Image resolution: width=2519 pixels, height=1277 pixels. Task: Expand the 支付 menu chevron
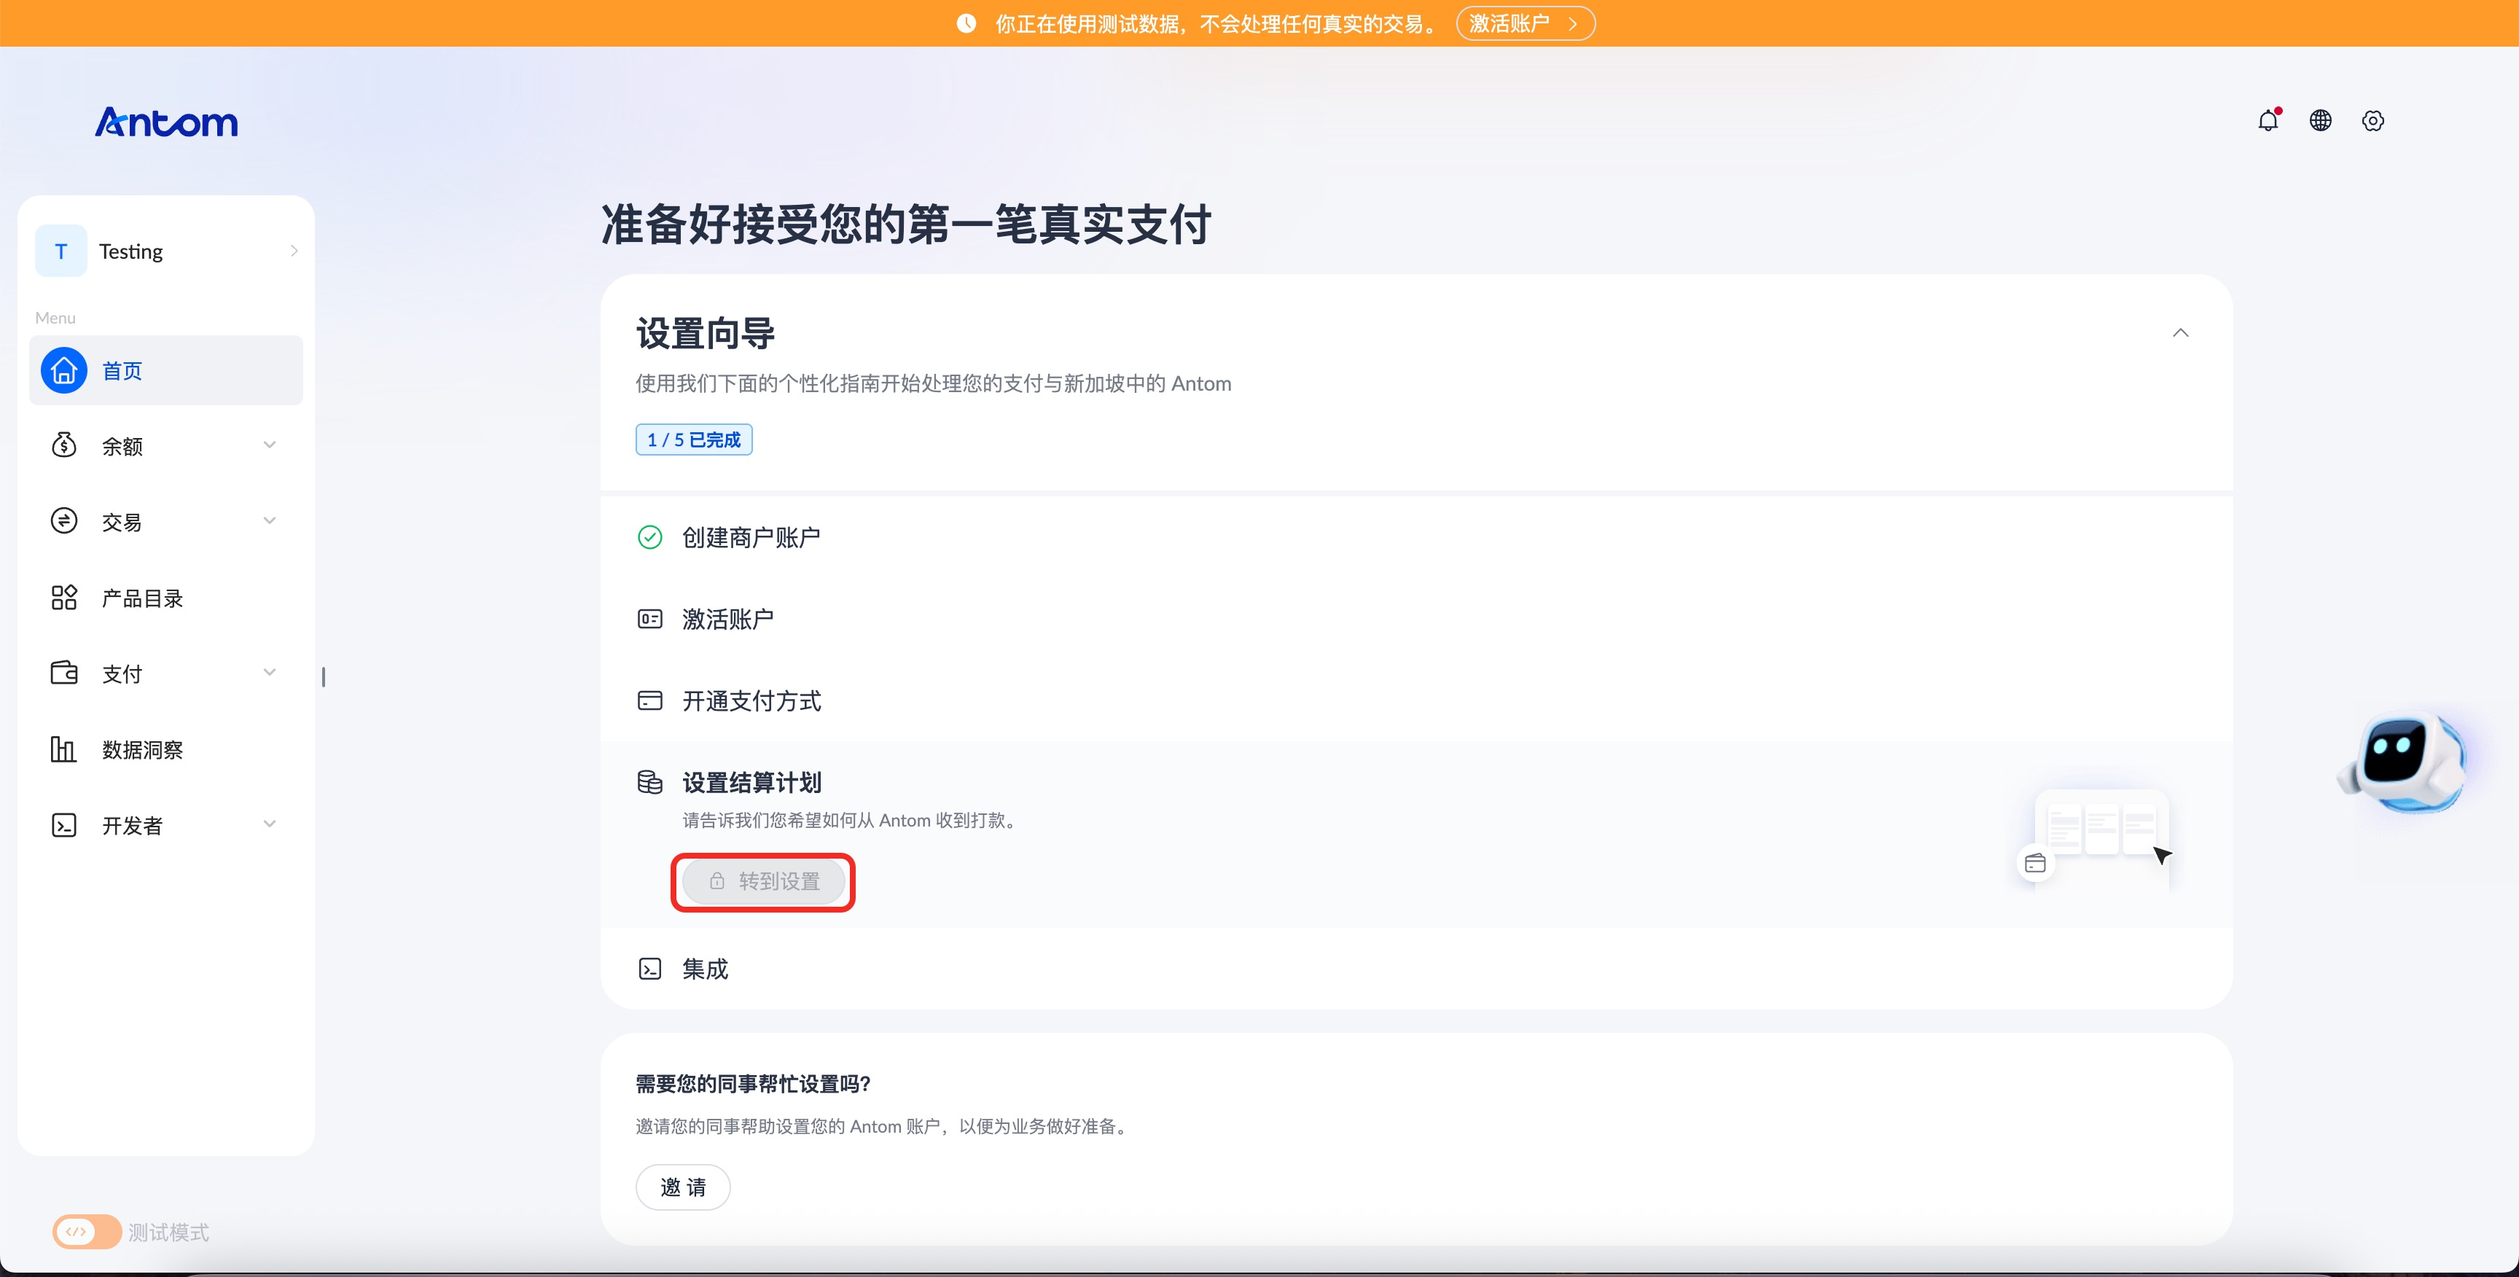[270, 673]
